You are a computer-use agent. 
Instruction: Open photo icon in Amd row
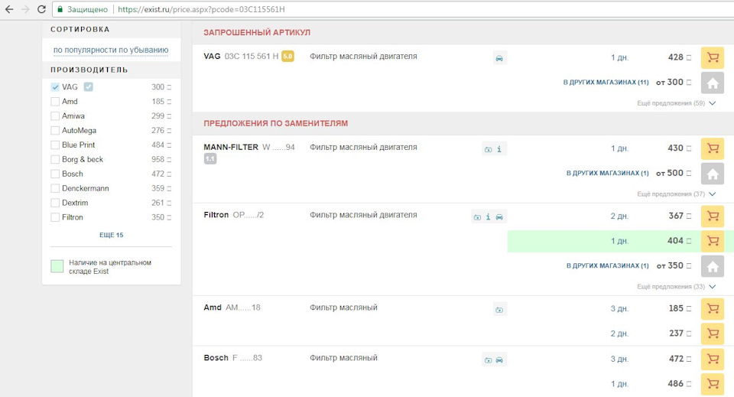pos(499,310)
